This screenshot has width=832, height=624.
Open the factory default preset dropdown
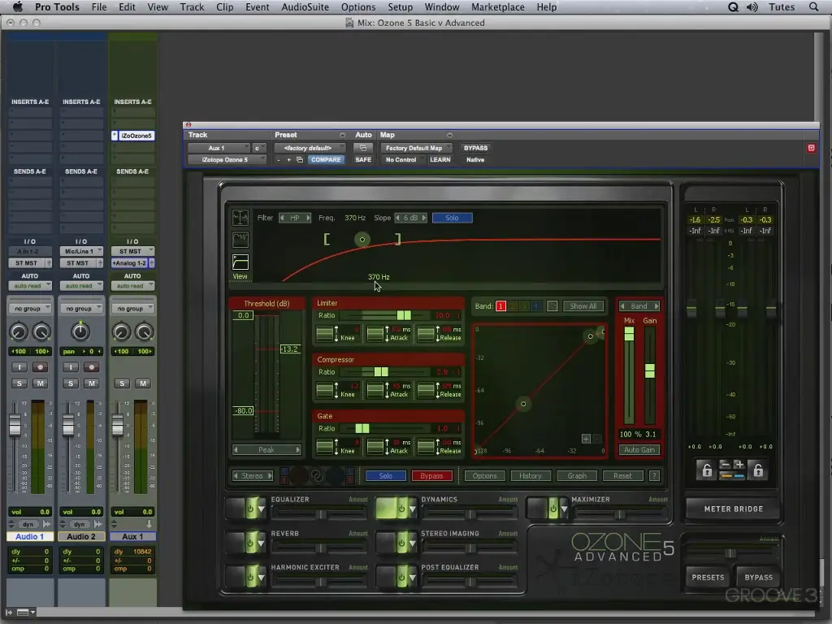click(310, 148)
